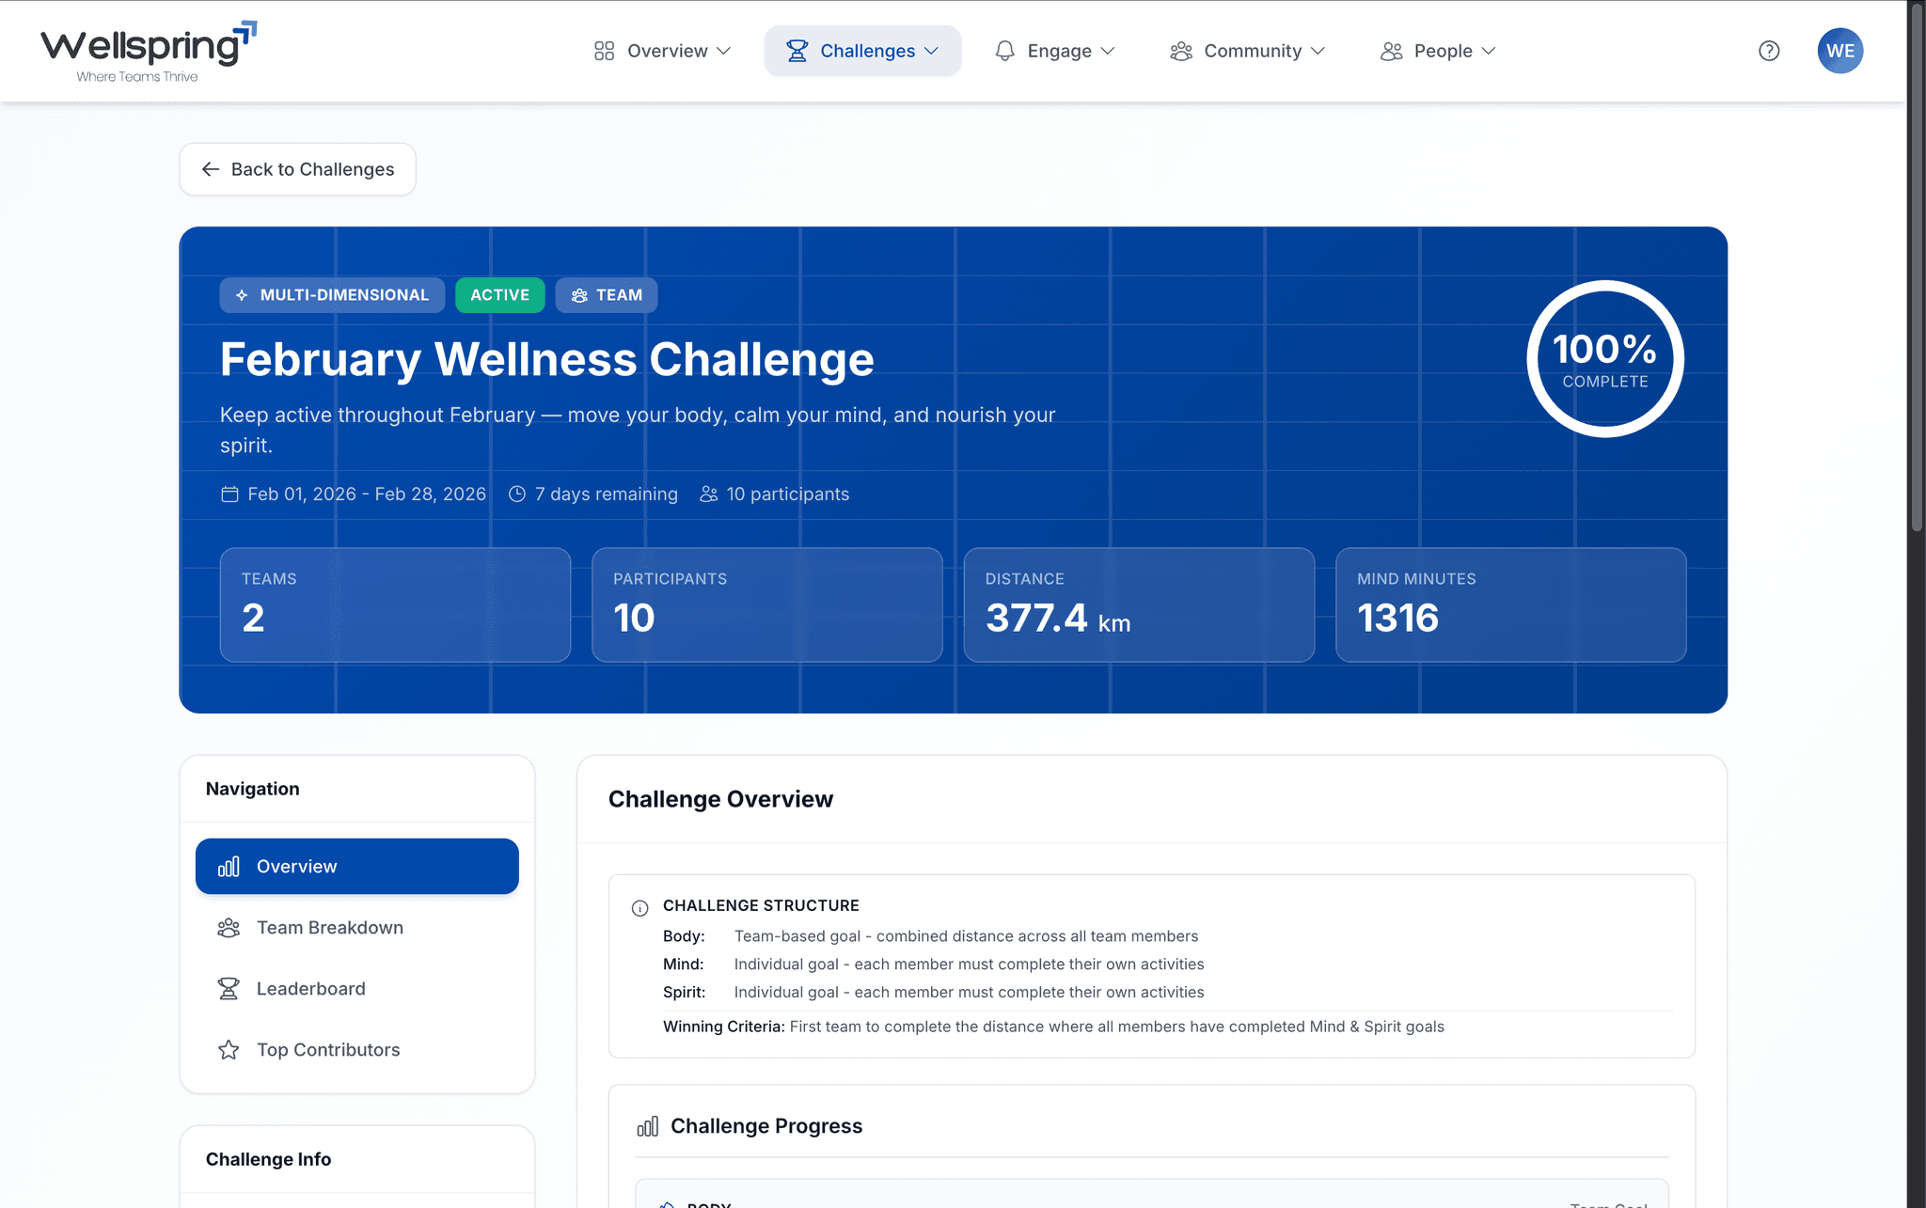Image resolution: width=1926 pixels, height=1208 pixels.
Task: Click the Leaderboard trophy icon
Action: pos(228,988)
